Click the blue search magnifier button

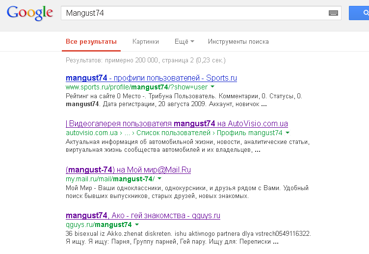[359, 13]
